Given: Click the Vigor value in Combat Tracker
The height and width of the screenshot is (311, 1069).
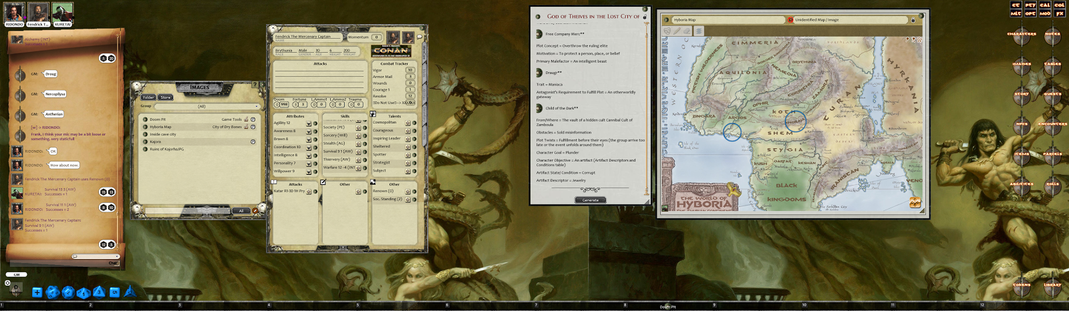Looking at the screenshot, I should tap(410, 69).
